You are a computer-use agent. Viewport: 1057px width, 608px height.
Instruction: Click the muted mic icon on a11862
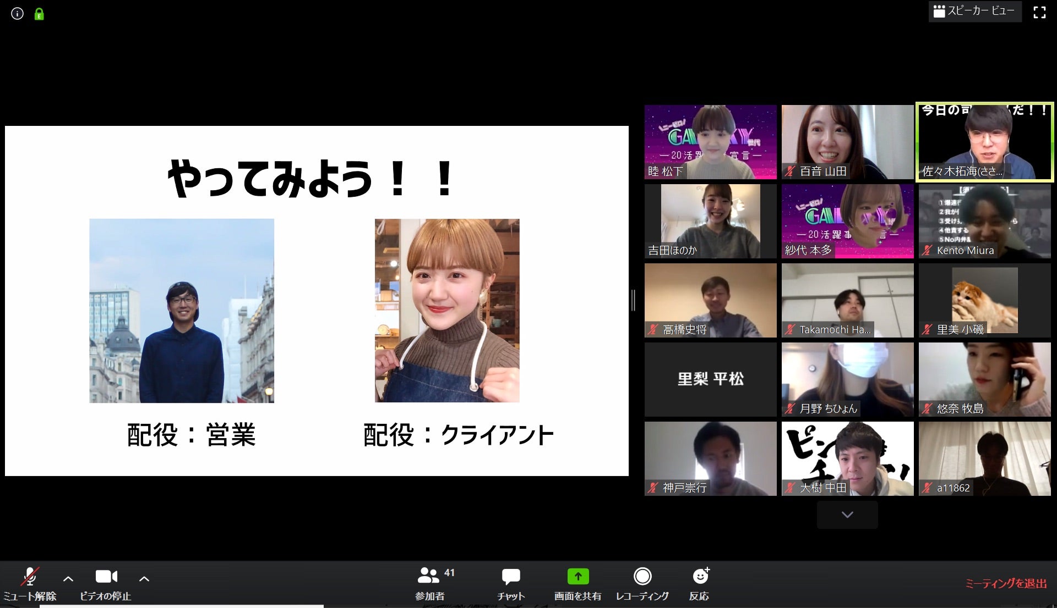click(x=927, y=488)
